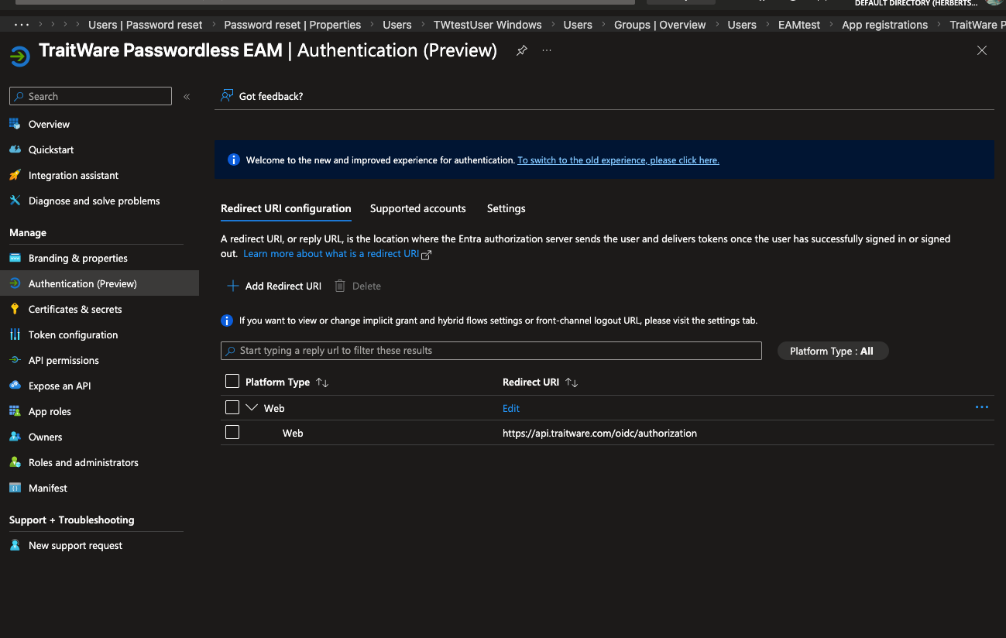Switch to the Supported accounts tab
The width and height of the screenshot is (1006, 638).
click(418, 208)
